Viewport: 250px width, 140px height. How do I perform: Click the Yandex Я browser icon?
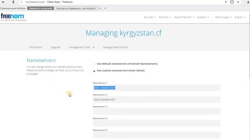(x=13, y=2)
